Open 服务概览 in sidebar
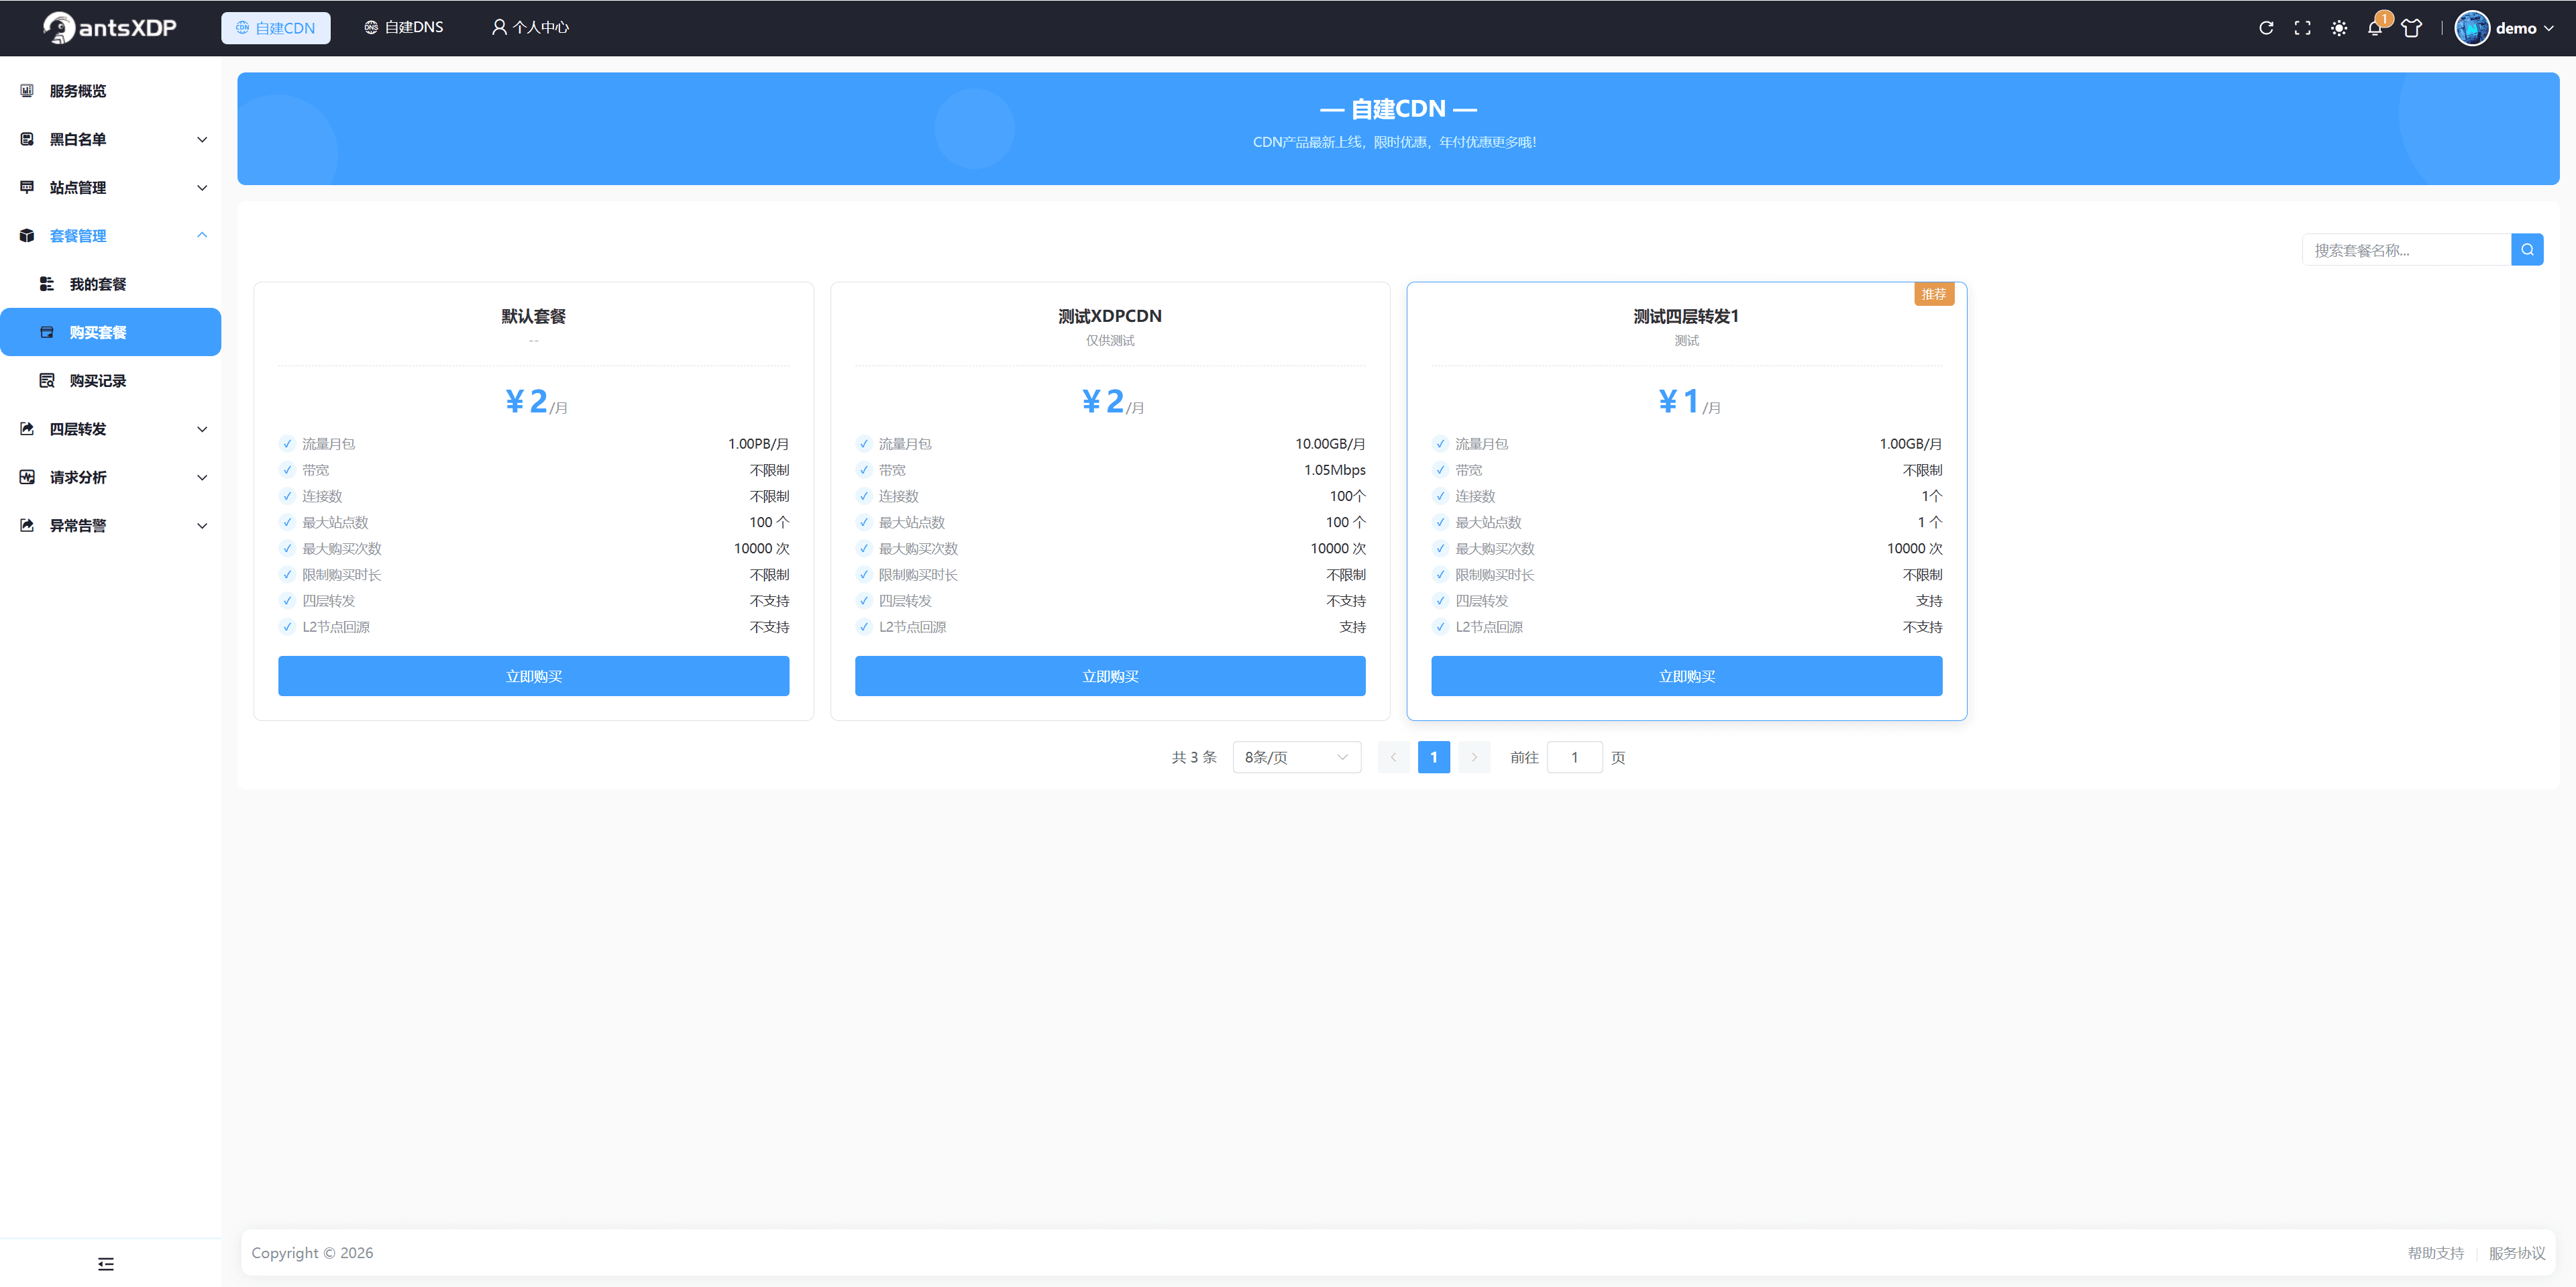The width and height of the screenshot is (2576, 1287). [x=110, y=91]
